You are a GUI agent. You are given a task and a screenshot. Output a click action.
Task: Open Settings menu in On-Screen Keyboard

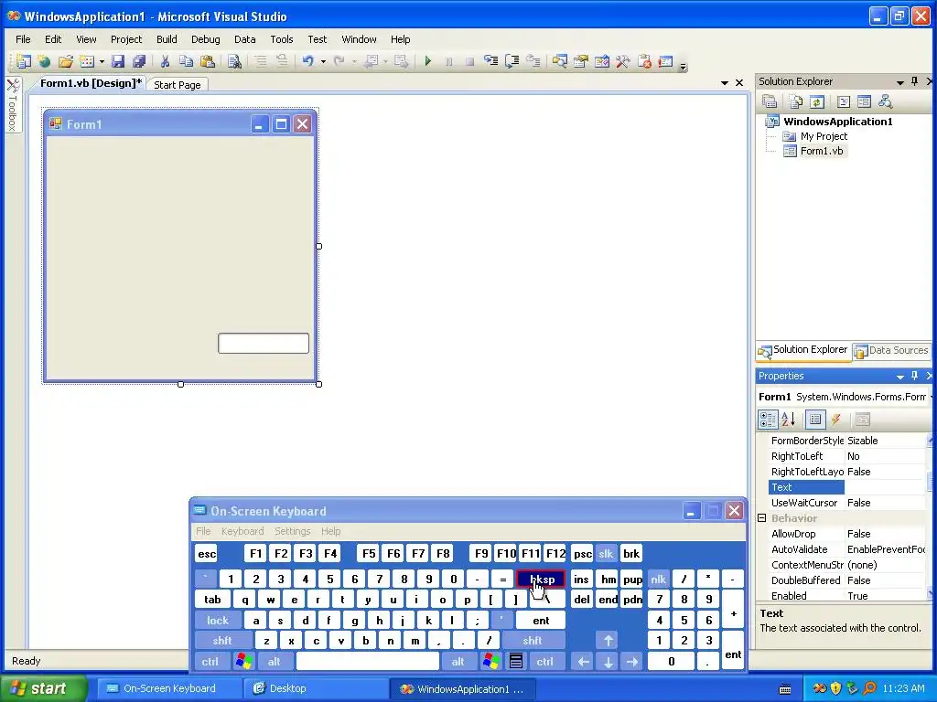pyautogui.click(x=292, y=531)
